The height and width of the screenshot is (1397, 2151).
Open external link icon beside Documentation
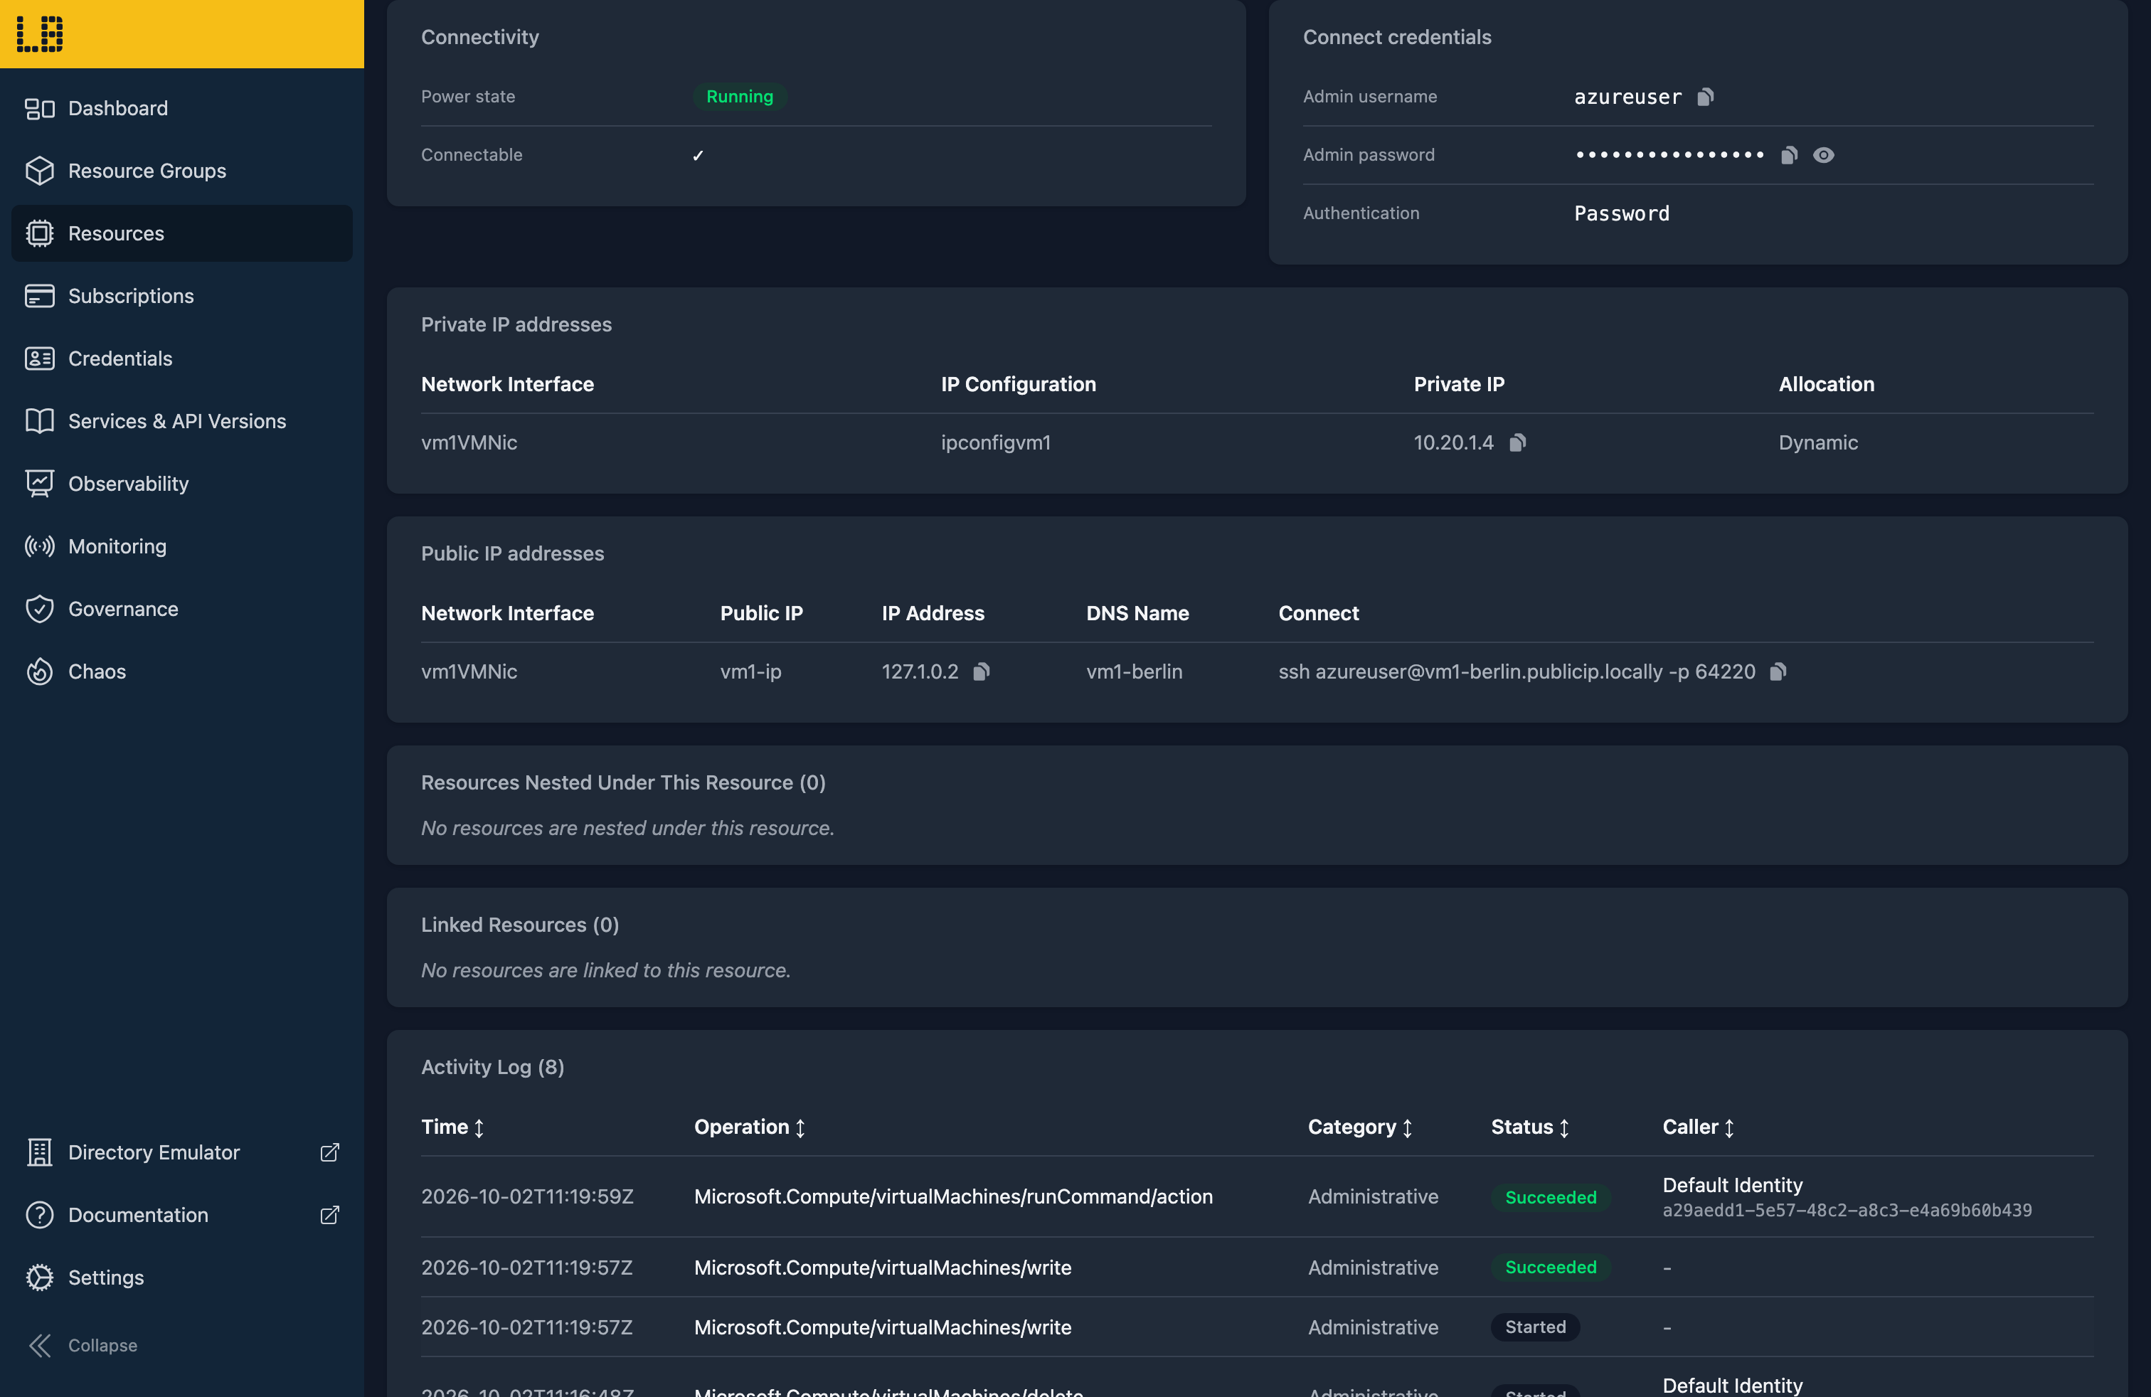coord(330,1214)
